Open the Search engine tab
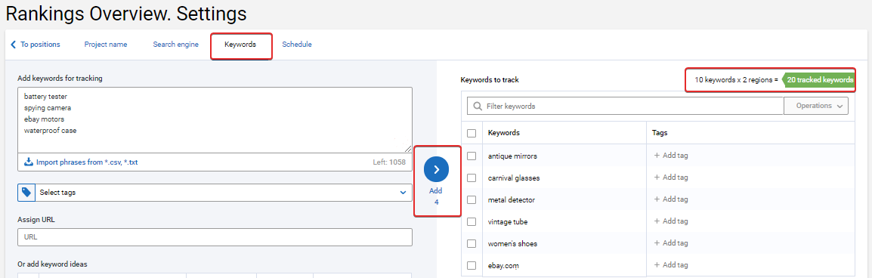The image size is (872, 278). tap(176, 45)
